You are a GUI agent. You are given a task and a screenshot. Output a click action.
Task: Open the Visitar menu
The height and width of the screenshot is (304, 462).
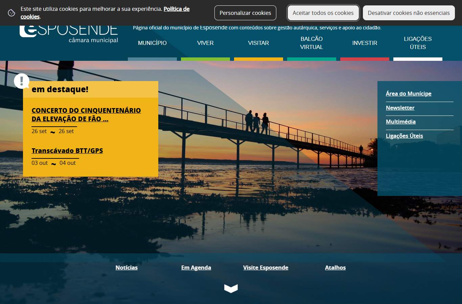click(x=258, y=43)
